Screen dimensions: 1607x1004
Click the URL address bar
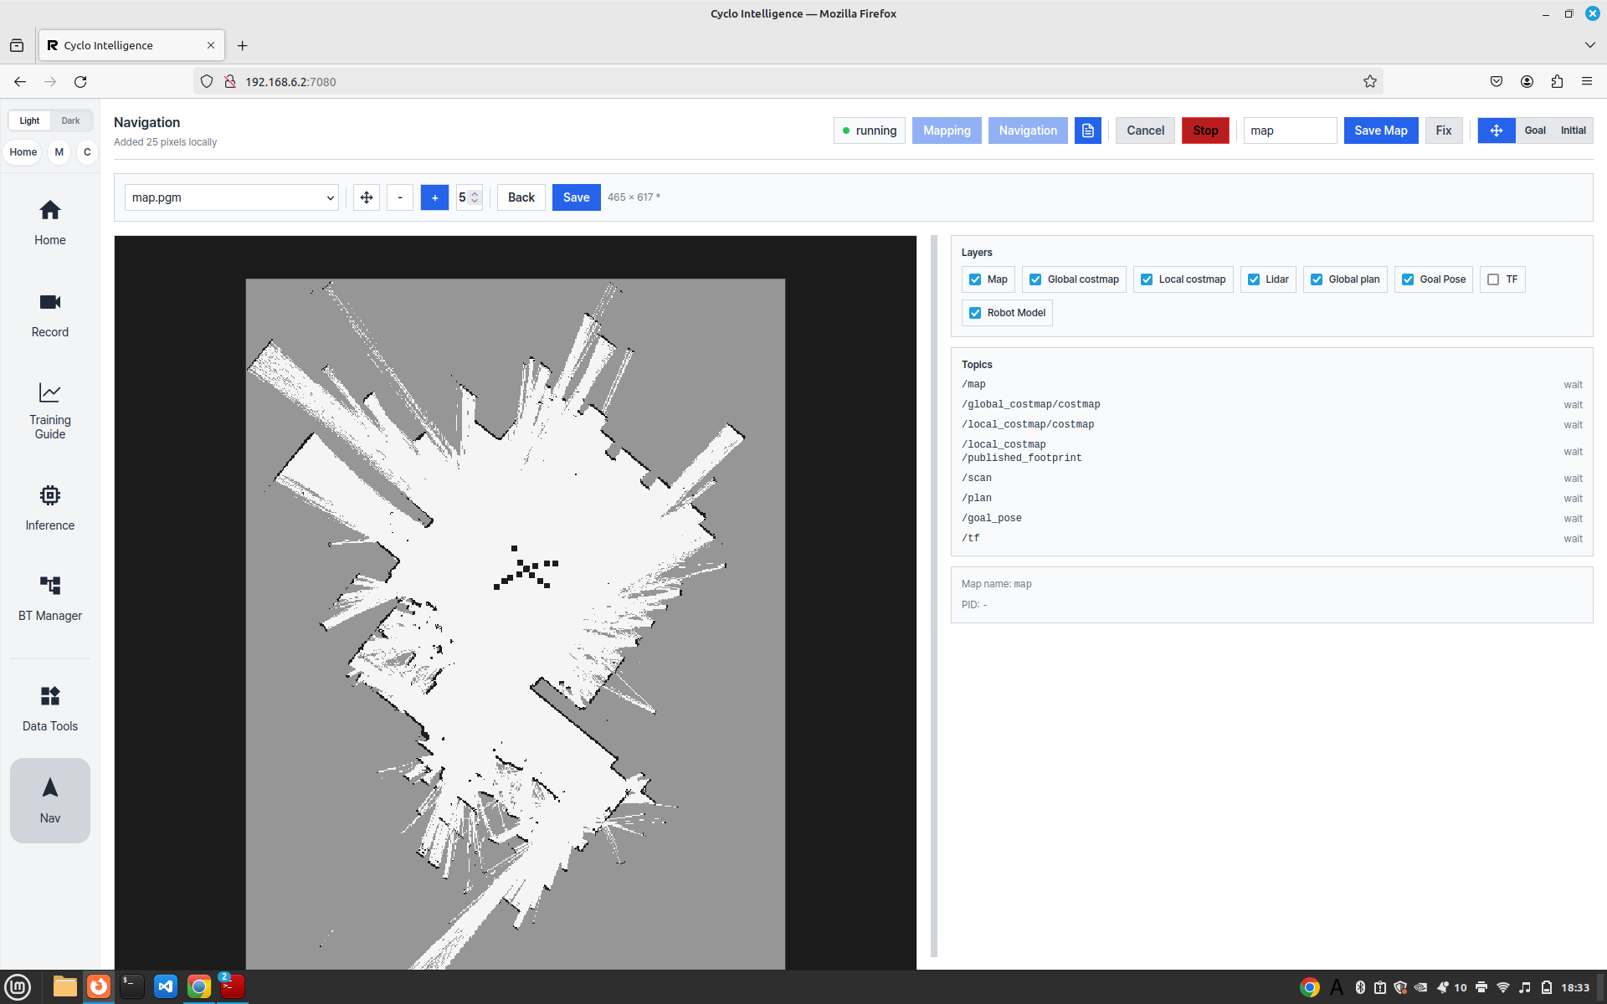tap(787, 81)
